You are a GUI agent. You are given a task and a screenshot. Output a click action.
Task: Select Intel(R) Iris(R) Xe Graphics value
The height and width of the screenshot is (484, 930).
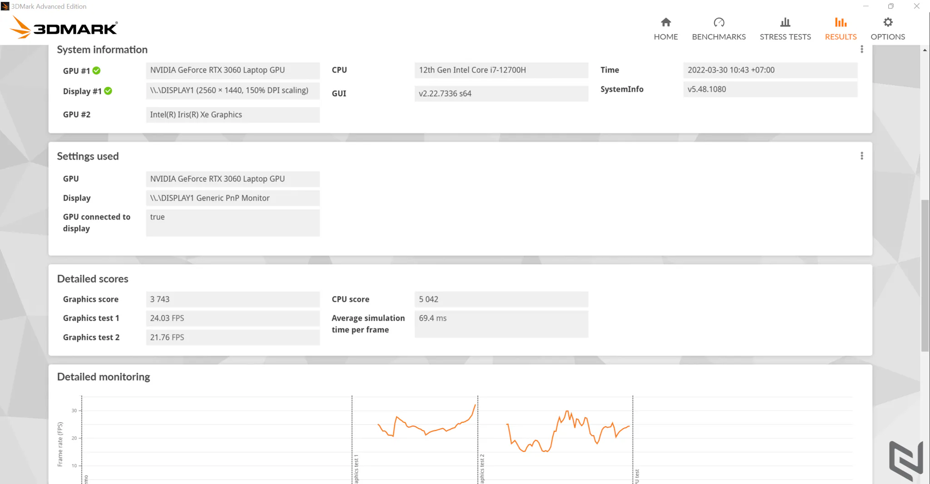click(x=232, y=115)
